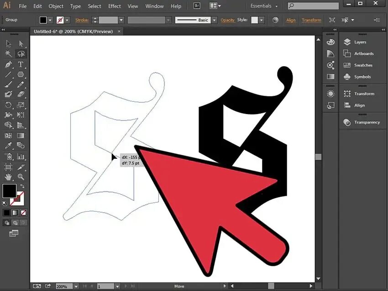Select the Pen tool
The image size is (388, 291).
(8, 64)
